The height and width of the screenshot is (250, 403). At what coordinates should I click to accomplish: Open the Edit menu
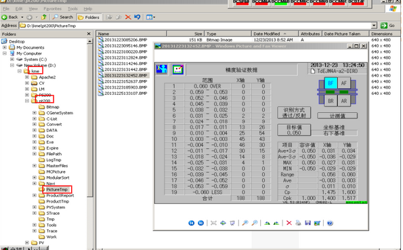(x=19, y=9)
